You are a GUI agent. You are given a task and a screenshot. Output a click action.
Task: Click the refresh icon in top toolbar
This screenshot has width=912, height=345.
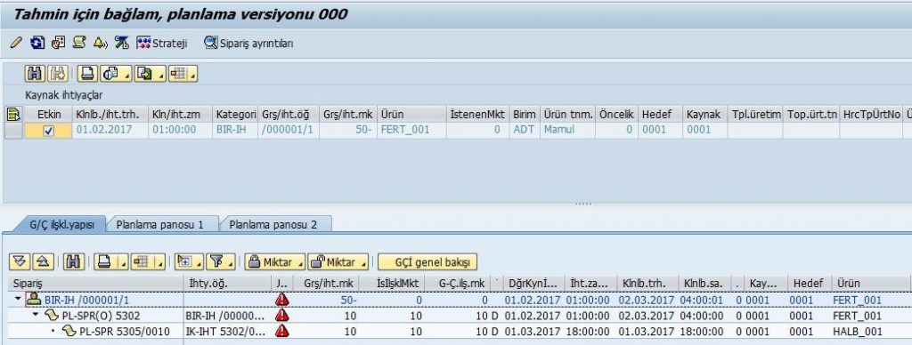(x=37, y=43)
